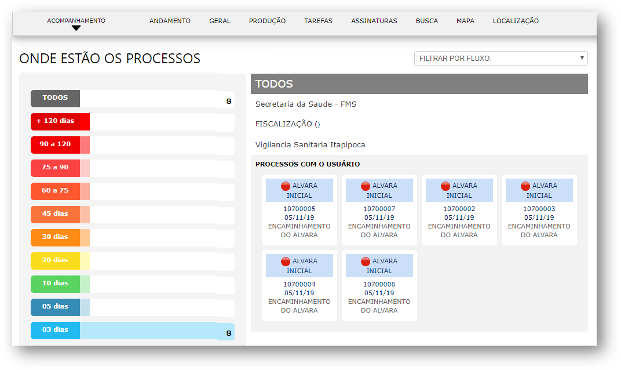The height and width of the screenshot is (370, 621).
Task: Click red status icon on process 10700002
Action: click(445, 186)
